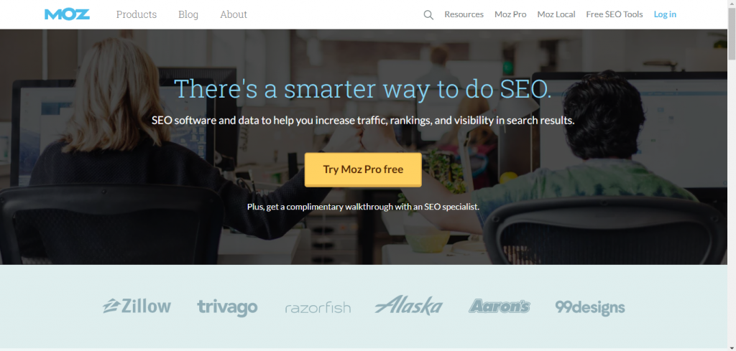Click the Moz logo
Screen dimensions: 736x351
[67, 14]
